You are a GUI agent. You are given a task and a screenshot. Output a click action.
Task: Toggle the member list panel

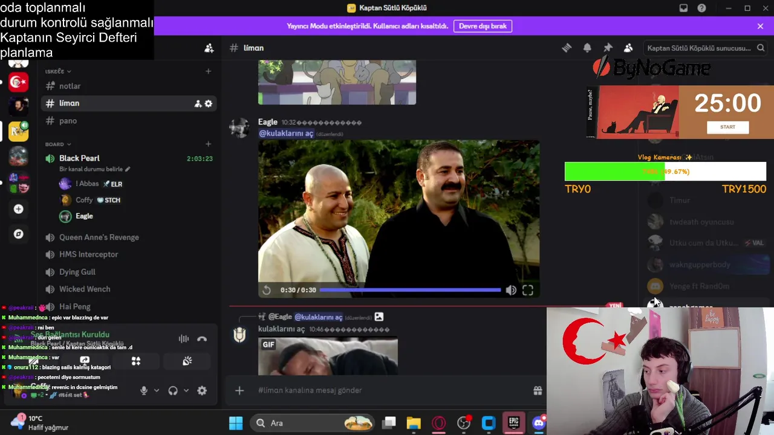[x=628, y=48]
